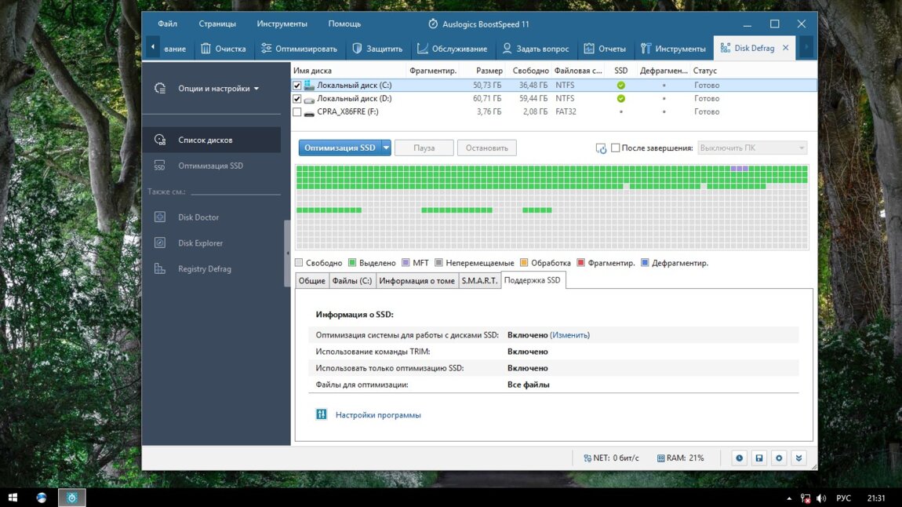Click the Изменить link

(569, 335)
